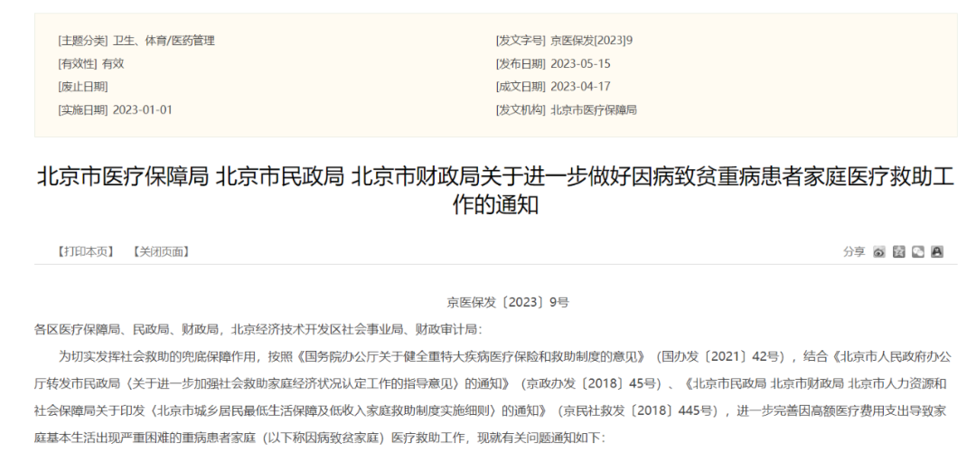Viewport: 976px width, 453px height.
Task: Click the issuing body 北京市医疗保障局
Action: pos(594,110)
